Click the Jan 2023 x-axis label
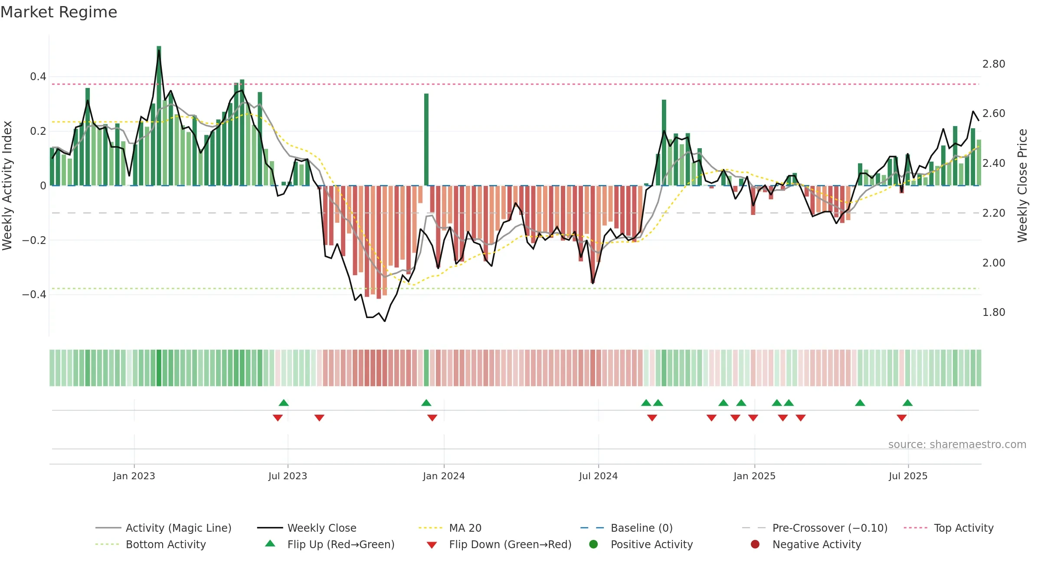The height and width of the screenshot is (585, 1041). [x=134, y=476]
